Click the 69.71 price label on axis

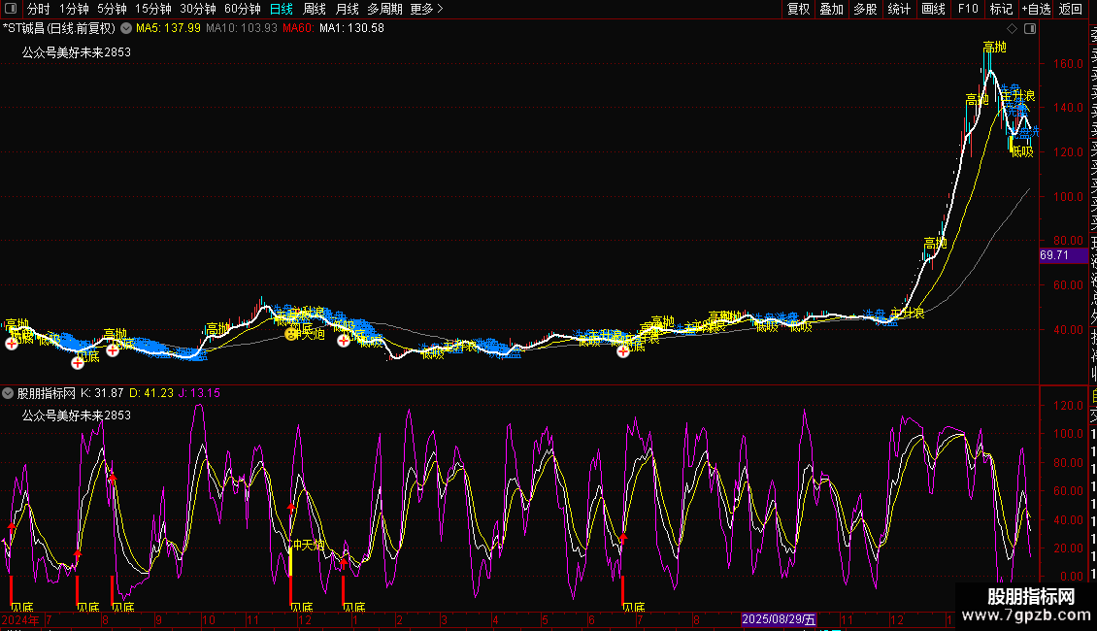click(x=1054, y=255)
